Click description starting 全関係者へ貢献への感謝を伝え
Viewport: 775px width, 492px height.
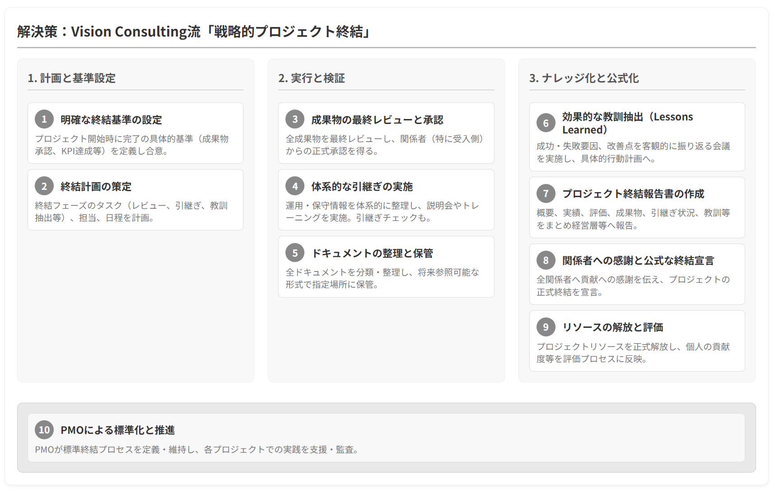pyautogui.click(x=634, y=286)
